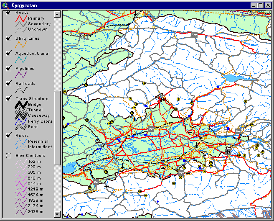
Task: Pick the 1829 m contour color swatch
Action: 21,200
